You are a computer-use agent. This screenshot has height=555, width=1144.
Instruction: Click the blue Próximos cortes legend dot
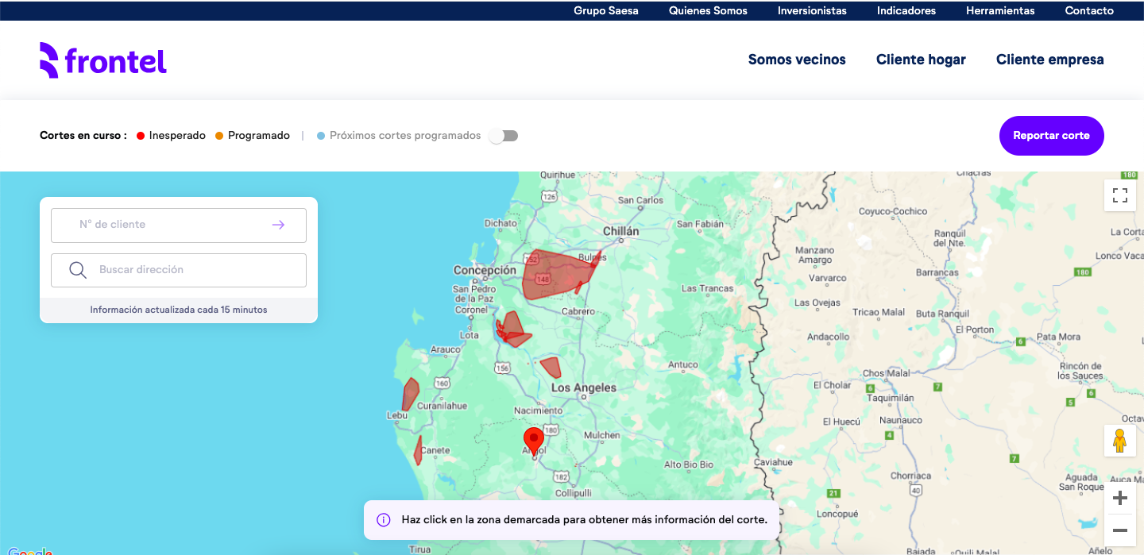321,136
